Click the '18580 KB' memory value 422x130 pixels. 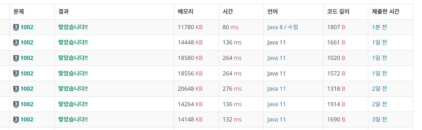click(x=190, y=58)
